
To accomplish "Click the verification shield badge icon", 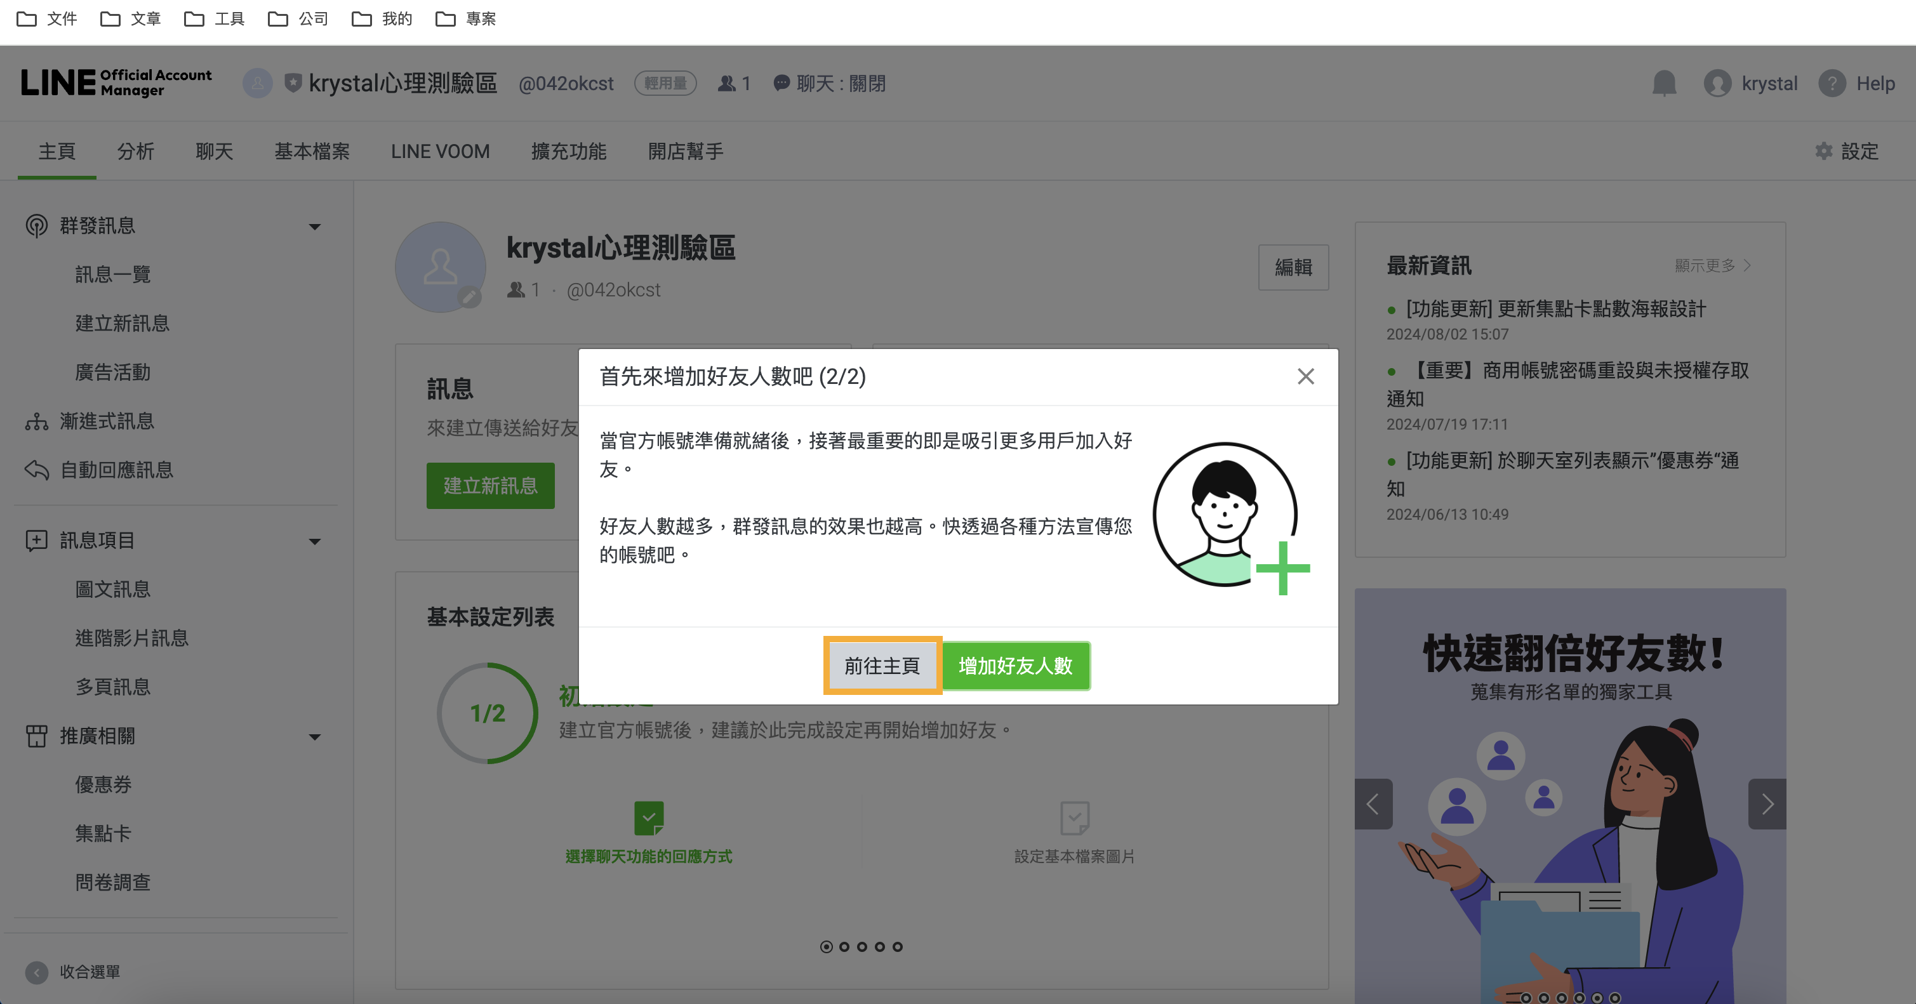I will pos(292,83).
